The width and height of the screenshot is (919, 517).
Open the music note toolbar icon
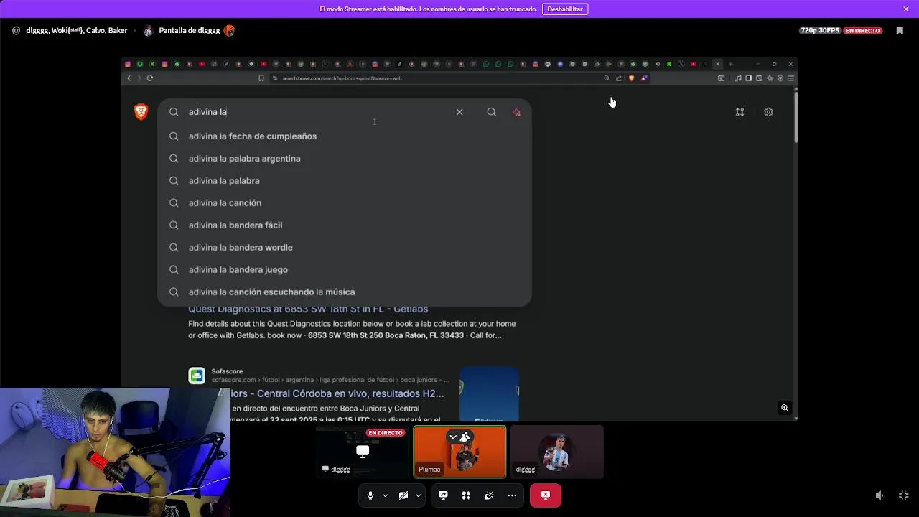738,78
